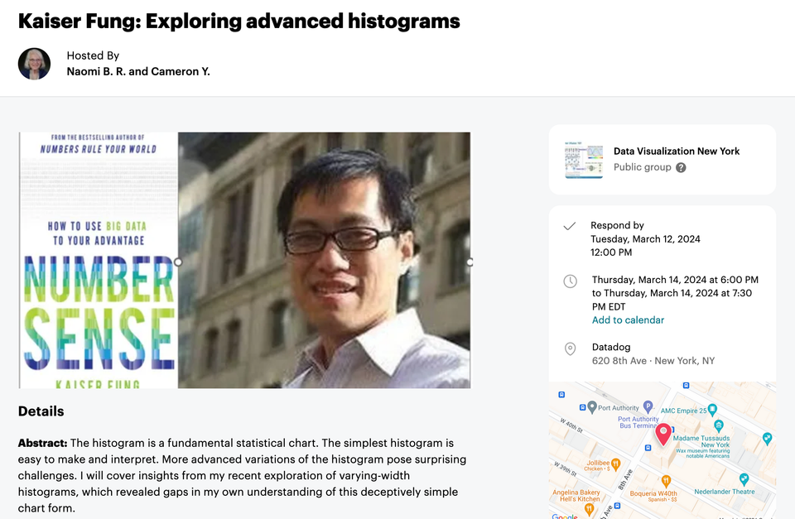Screen dimensions: 795x519
Task: Click the Jollibee restaurant marker on map
Action: tap(615, 464)
